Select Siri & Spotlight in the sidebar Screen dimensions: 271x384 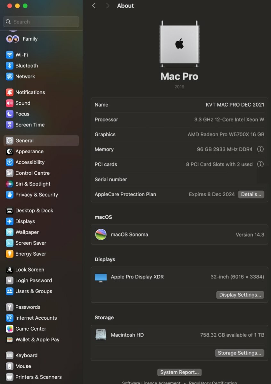pos(41,184)
